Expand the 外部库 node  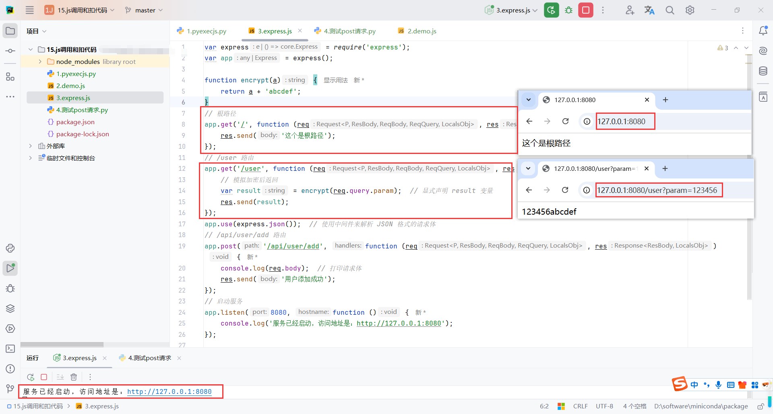pyautogui.click(x=31, y=146)
